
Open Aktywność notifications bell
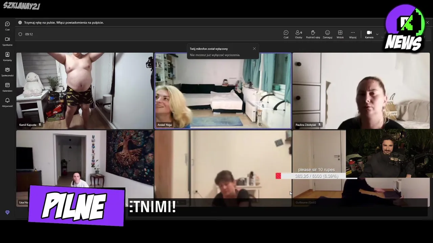7,102
